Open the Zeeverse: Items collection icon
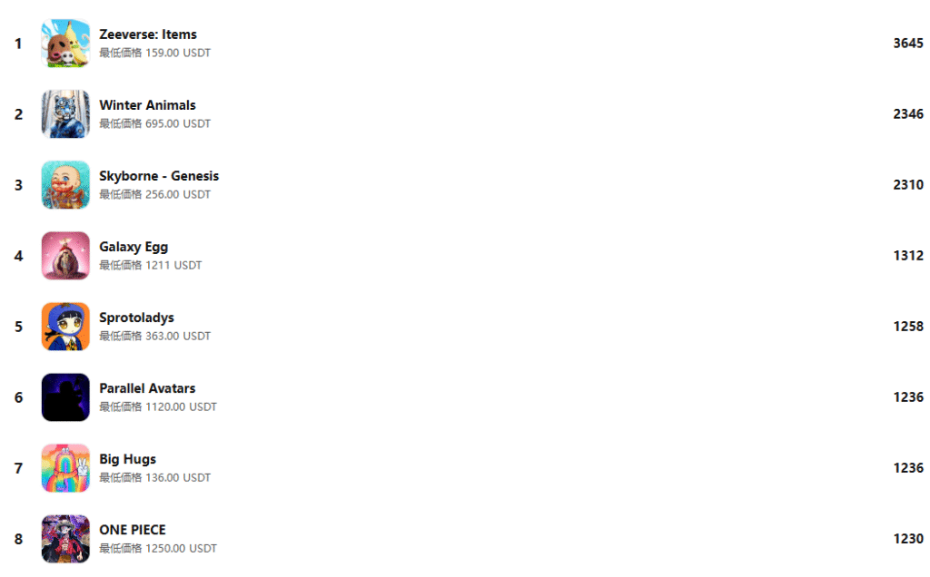This screenshot has width=930, height=577. 65,44
